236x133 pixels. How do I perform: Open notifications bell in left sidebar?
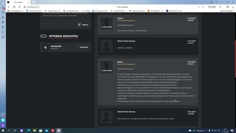[x=3, y=8]
